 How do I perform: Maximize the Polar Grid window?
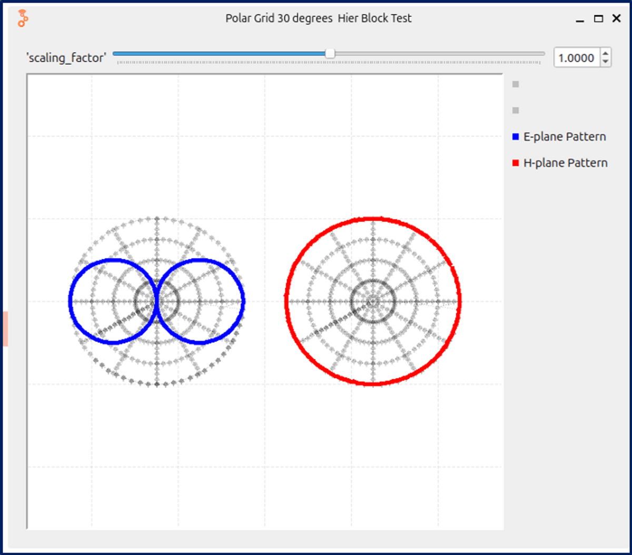pyautogui.click(x=598, y=18)
